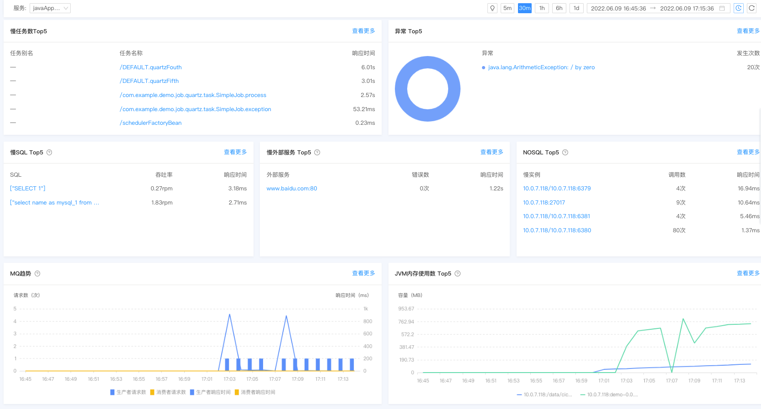Click 查看更多 in 慢任务数Top5 panel
761x409 pixels.
(363, 31)
